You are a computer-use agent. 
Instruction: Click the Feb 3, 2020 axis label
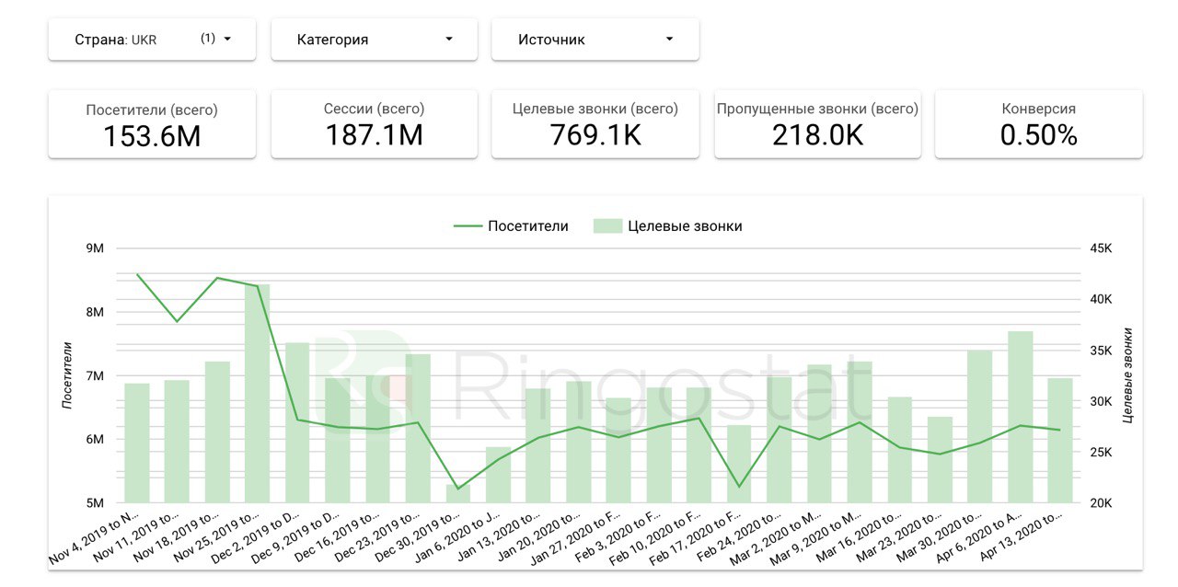[618, 535]
